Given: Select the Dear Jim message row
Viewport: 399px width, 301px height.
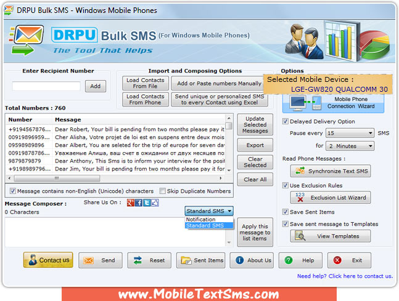Looking at the screenshot, I should tap(116, 169).
